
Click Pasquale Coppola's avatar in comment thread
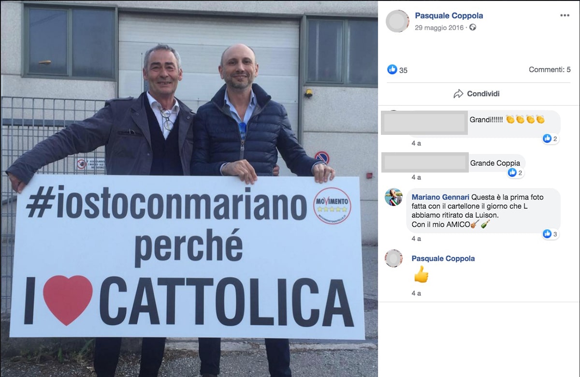click(393, 259)
